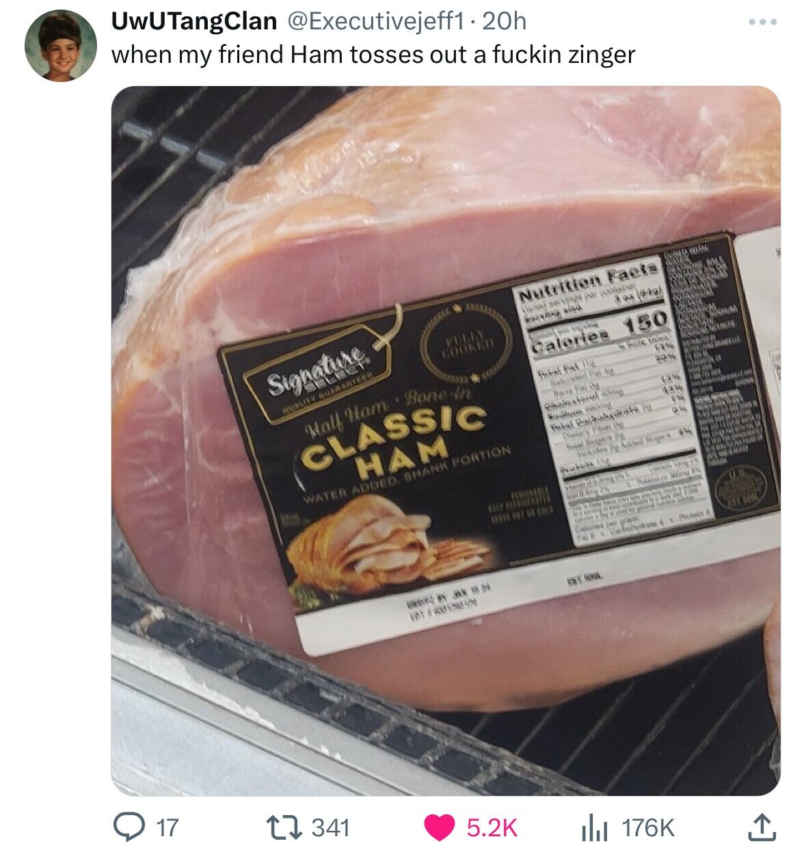Click the 5.2K likes count
Viewport: 806px width, 852px height.
pos(492,828)
